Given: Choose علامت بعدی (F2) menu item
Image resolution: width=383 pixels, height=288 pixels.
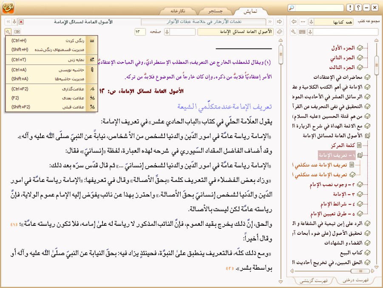Looking at the screenshot, I should coord(51,98).
